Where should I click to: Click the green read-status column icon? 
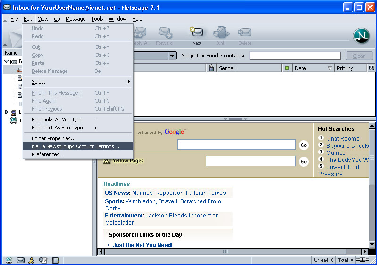286,68
